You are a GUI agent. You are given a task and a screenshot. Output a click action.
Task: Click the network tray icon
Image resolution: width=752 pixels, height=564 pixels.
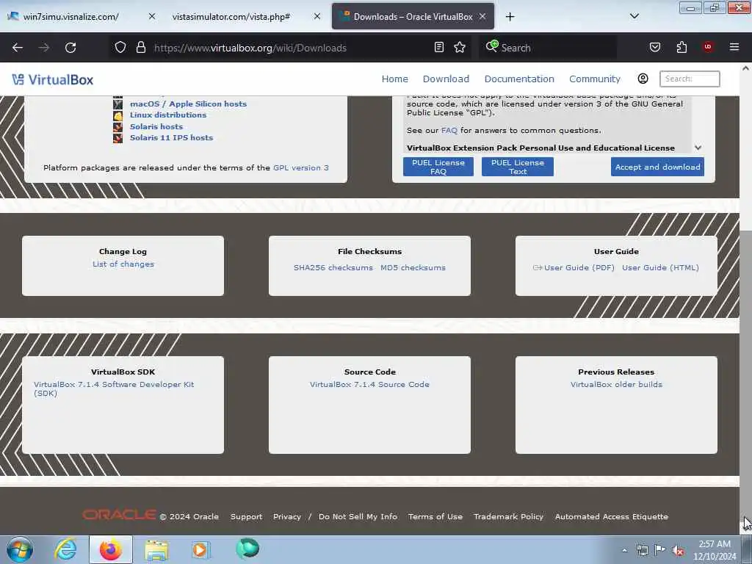[x=642, y=550]
